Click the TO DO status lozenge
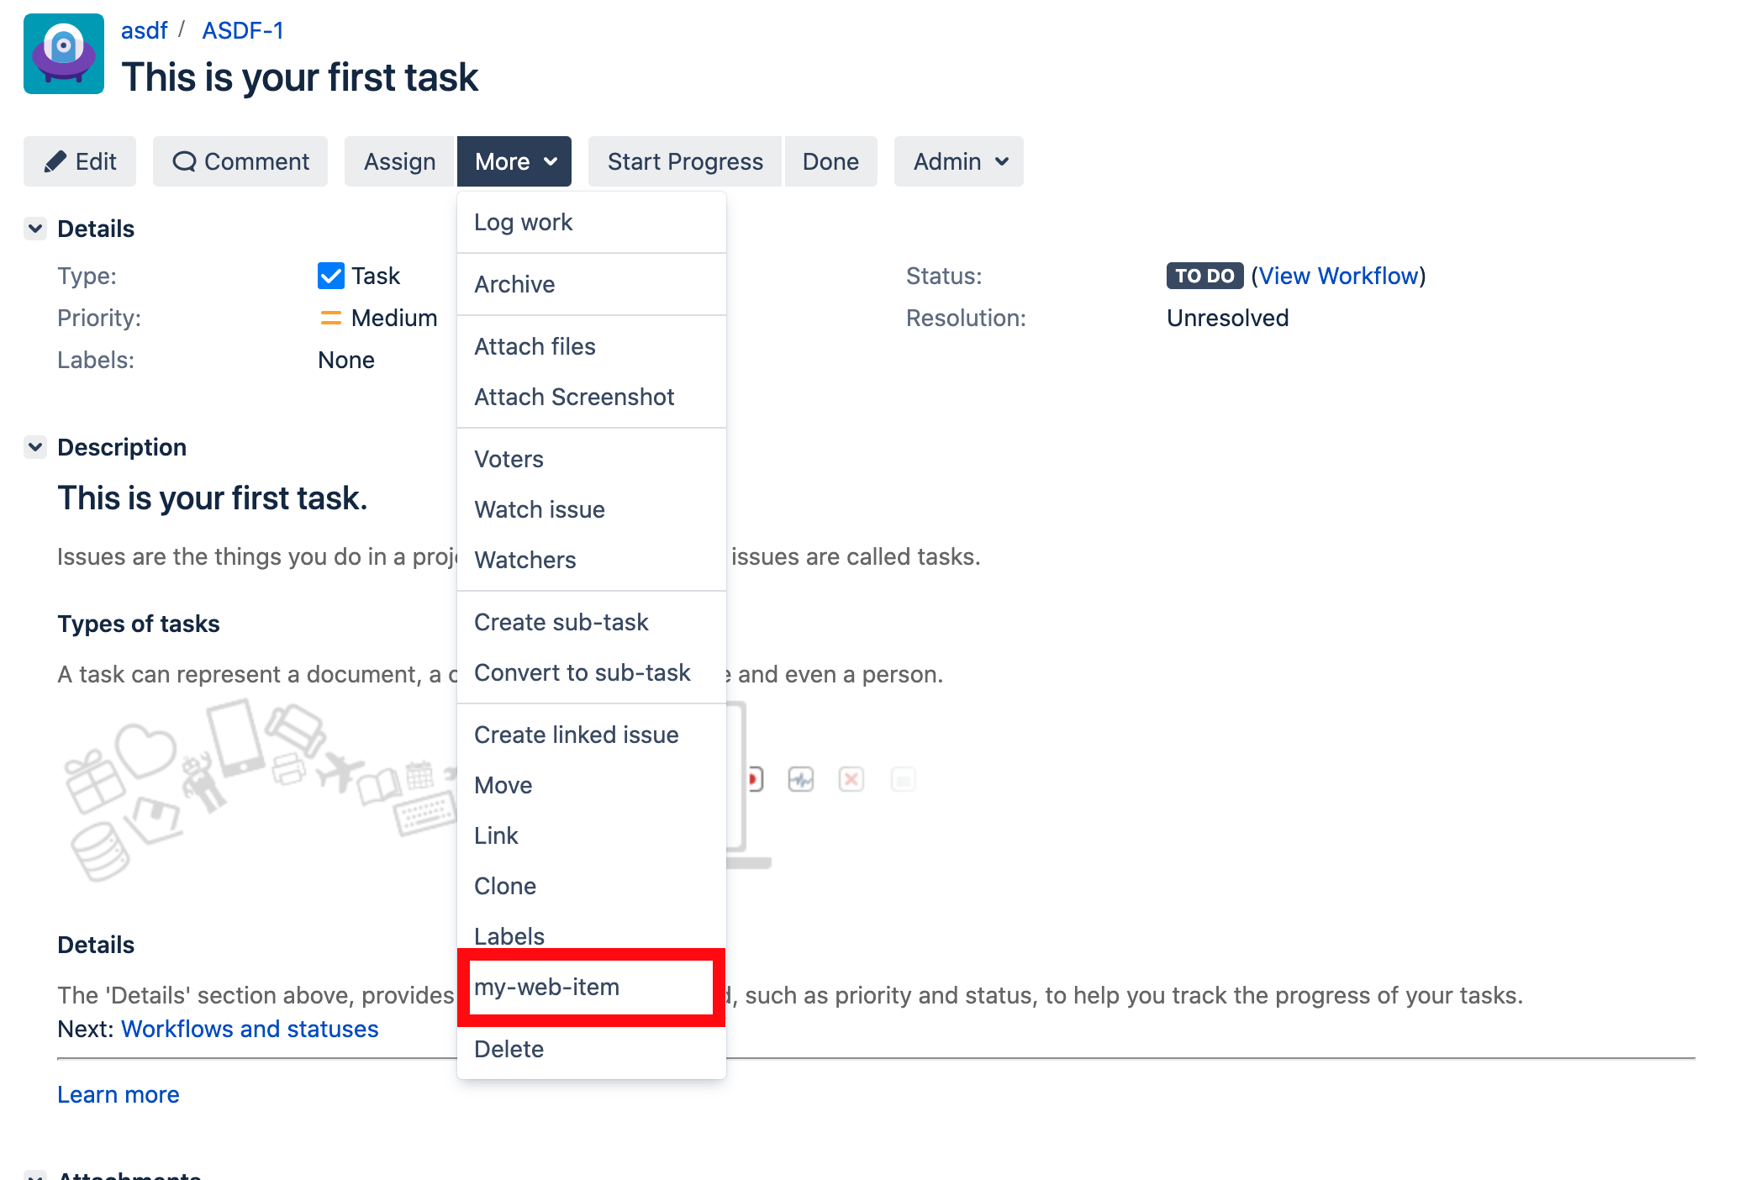 1204,276
